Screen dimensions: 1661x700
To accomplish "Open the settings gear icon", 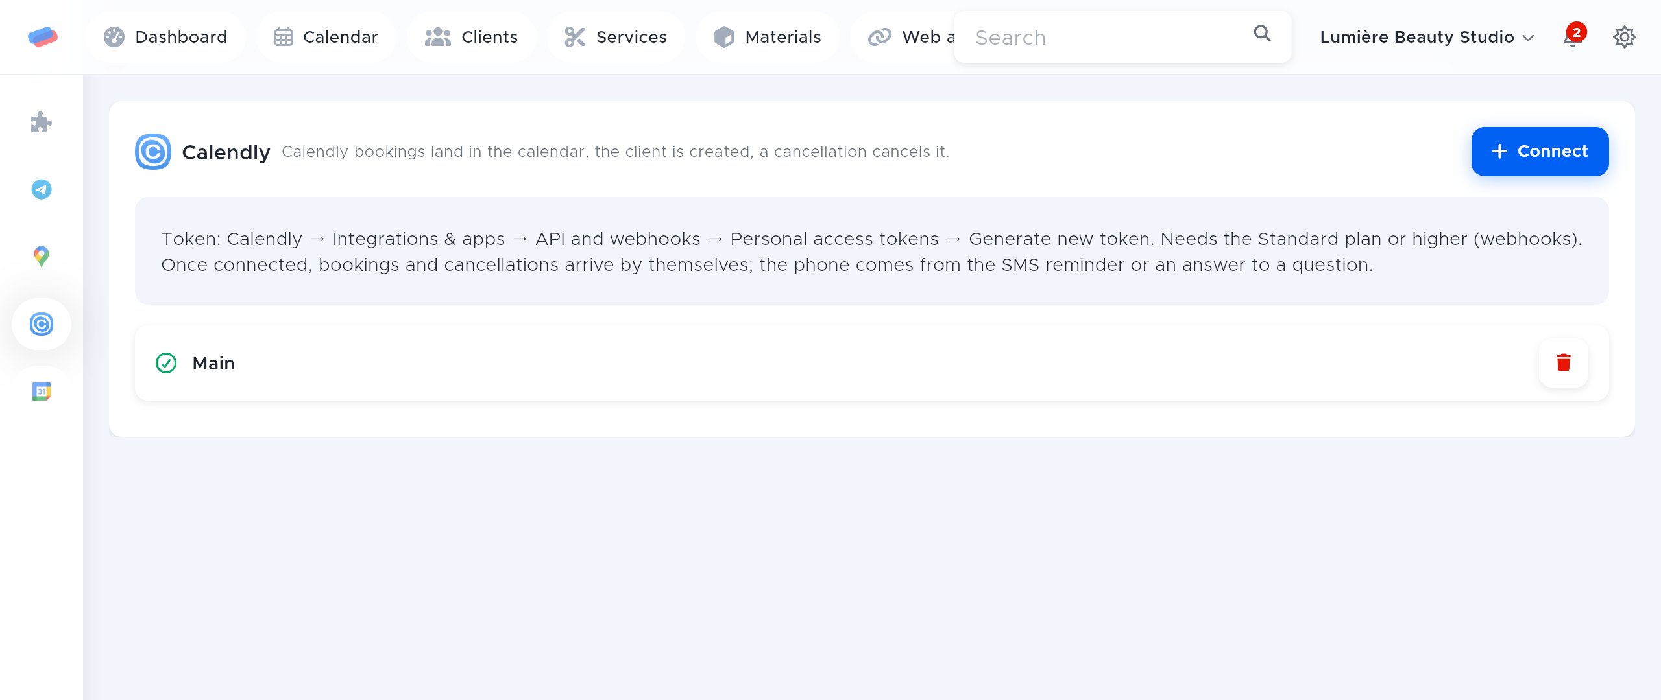I will click(x=1624, y=37).
